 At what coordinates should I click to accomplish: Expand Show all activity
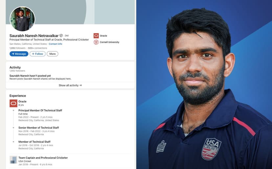(70, 85)
